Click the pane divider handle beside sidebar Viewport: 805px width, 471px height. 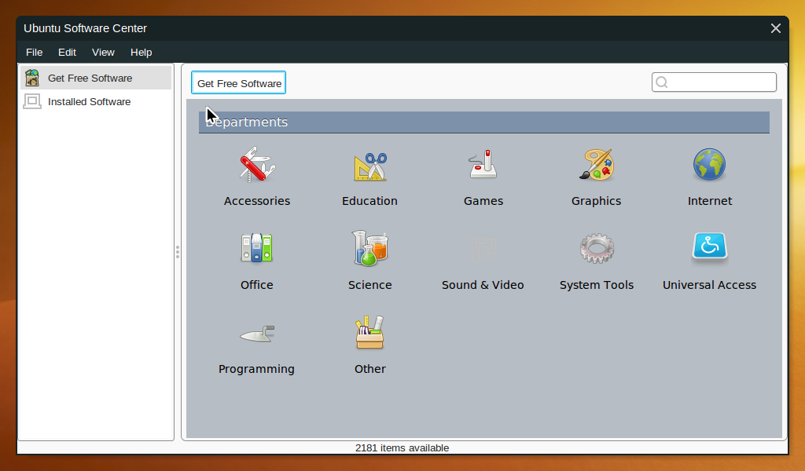point(178,252)
